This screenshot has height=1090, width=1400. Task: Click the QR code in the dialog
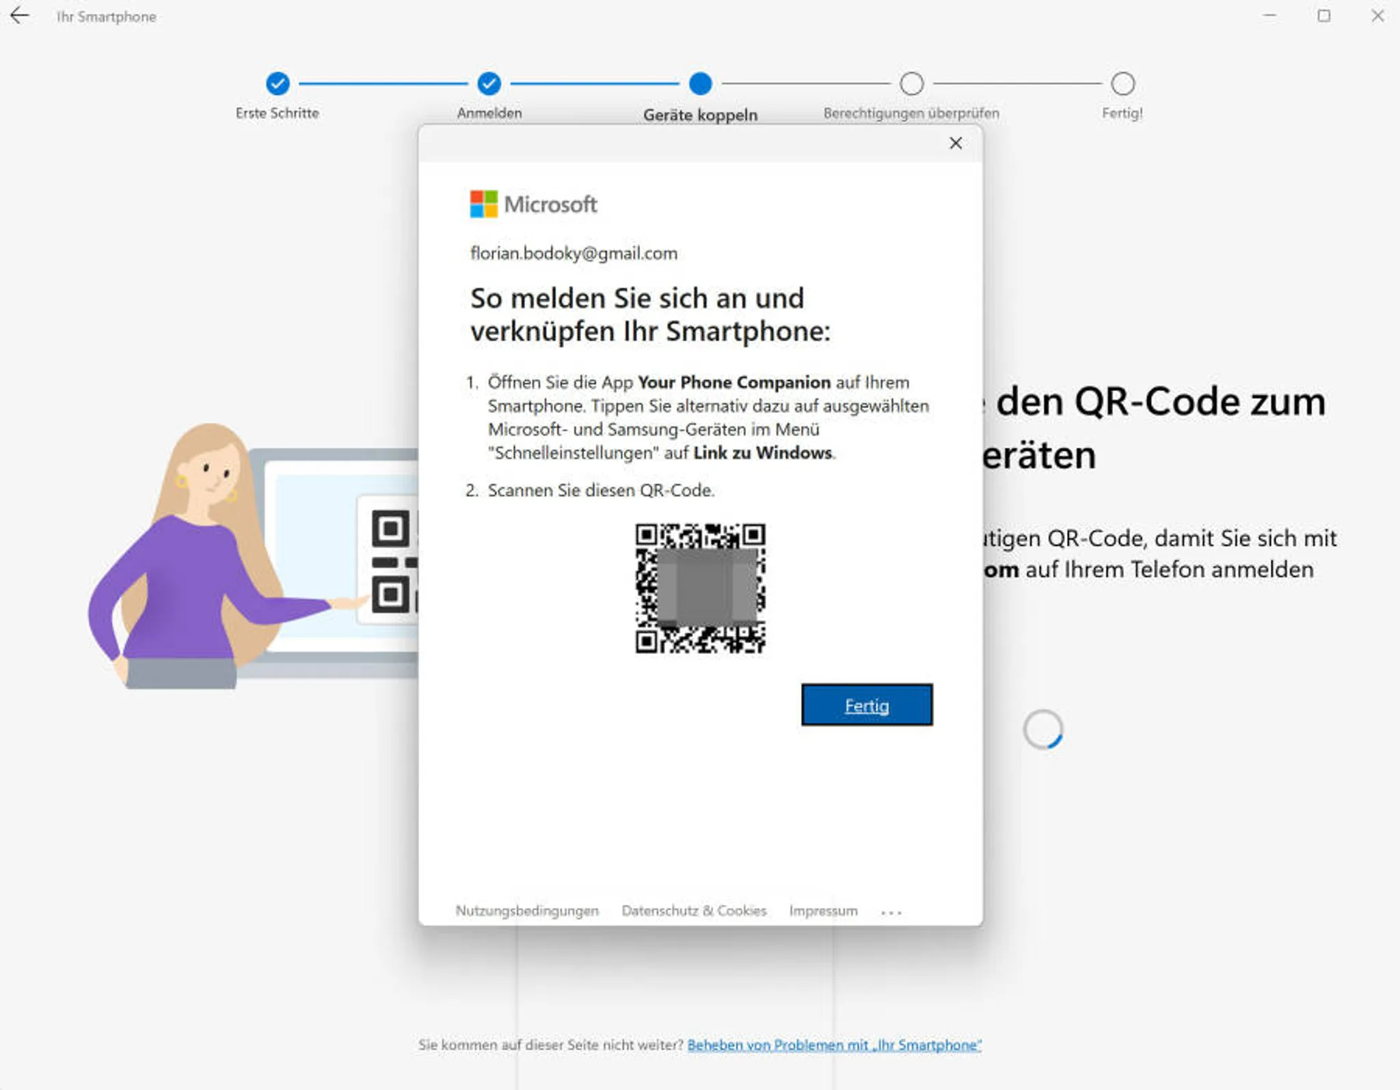700,588
